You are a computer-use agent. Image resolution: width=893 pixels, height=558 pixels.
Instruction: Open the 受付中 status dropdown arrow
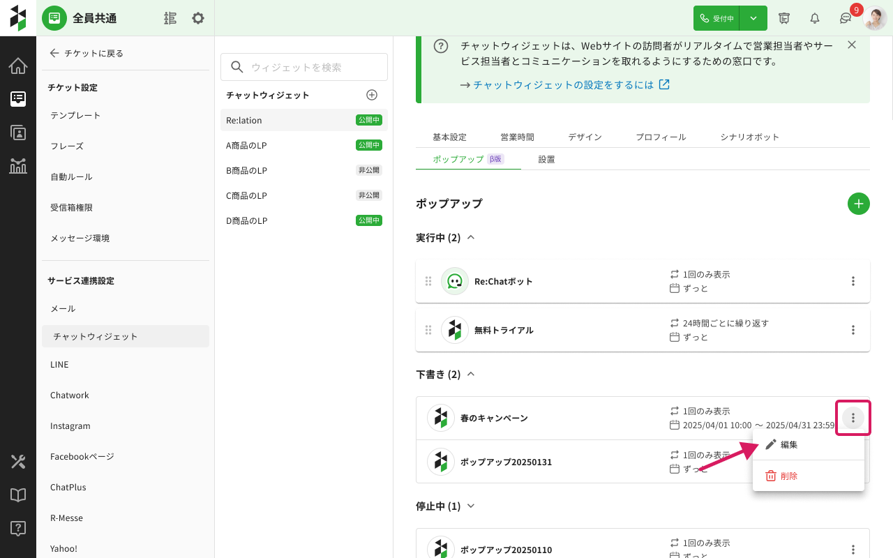(x=753, y=18)
